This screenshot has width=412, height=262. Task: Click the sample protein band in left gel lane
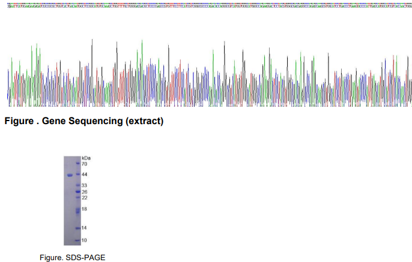pyautogui.click(x=69, y=175)
